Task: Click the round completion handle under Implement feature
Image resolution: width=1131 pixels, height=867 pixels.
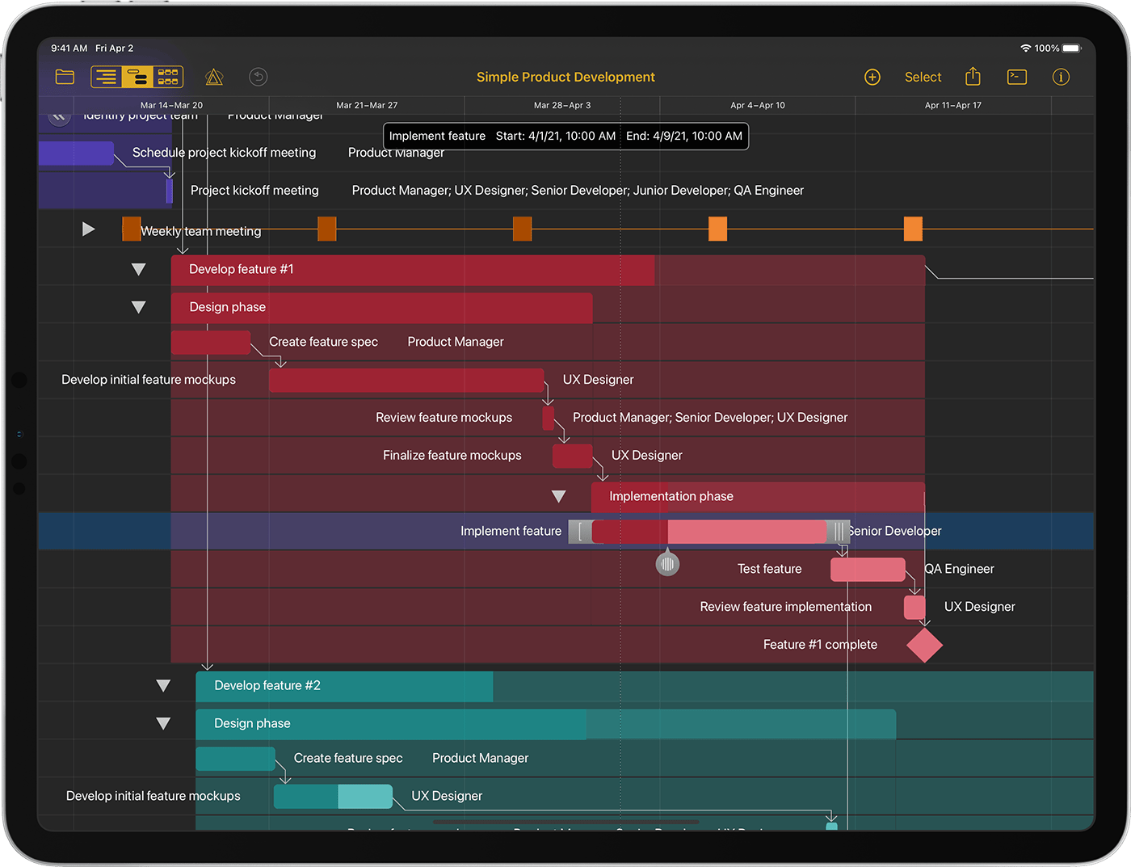Action: (x=667, y=563)
